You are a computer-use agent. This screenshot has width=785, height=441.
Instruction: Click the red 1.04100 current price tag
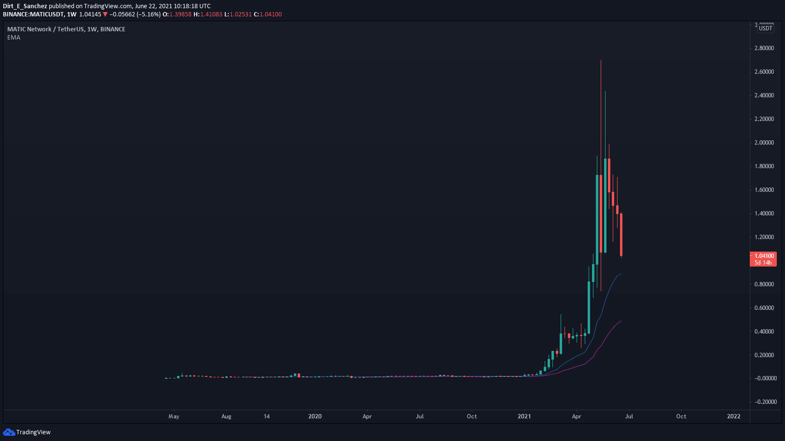764,256
